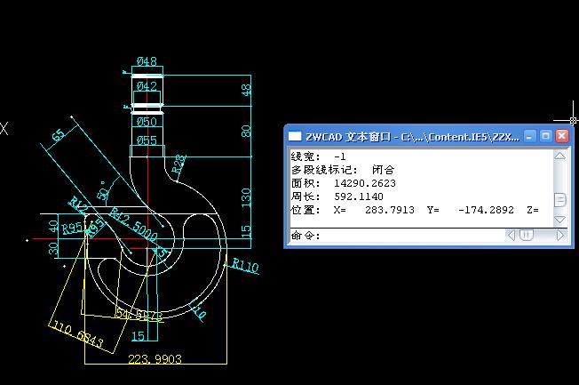Click the 多段线标记: 闭合 line

343,170
